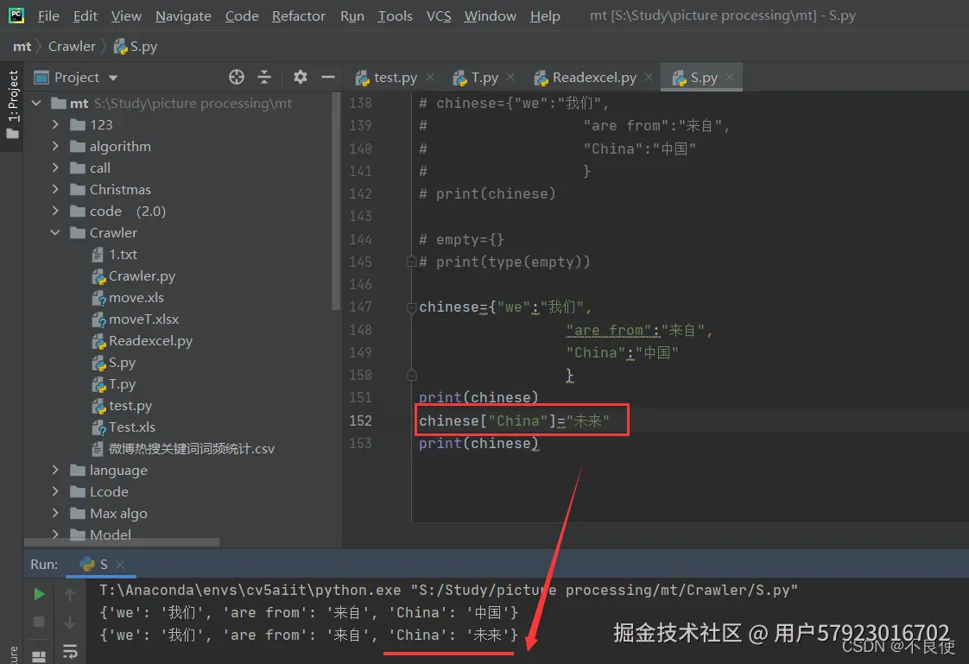This screenshot has width=969, height=664.
Task: Collapse the mt root project folder
Action: pos(36,103)
